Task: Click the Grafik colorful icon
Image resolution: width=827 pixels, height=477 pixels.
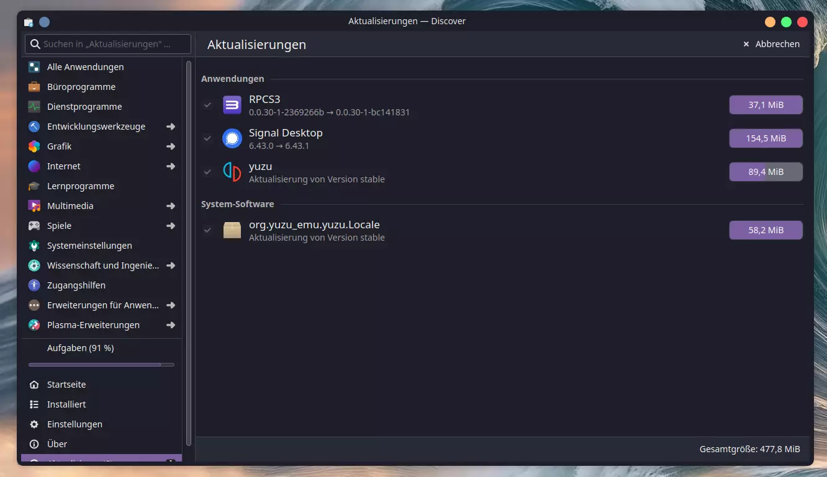Action: click(x=34, y=146)
